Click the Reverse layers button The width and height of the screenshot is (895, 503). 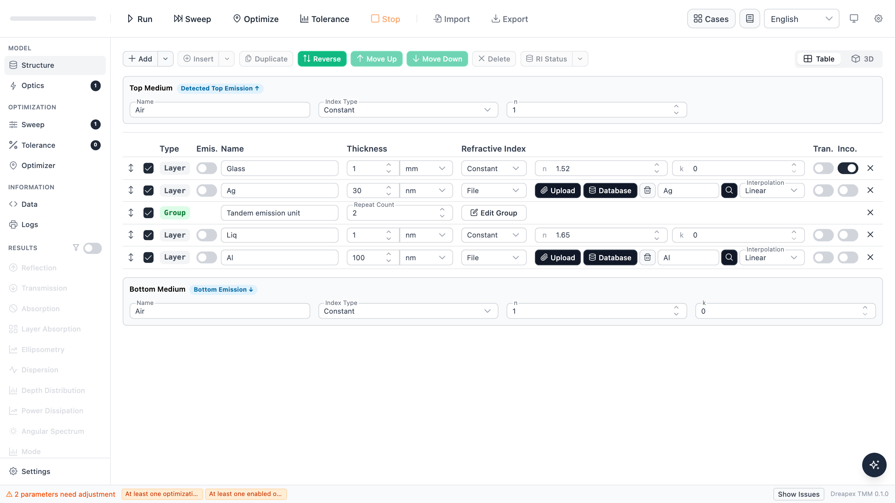[x=322, y=59]
